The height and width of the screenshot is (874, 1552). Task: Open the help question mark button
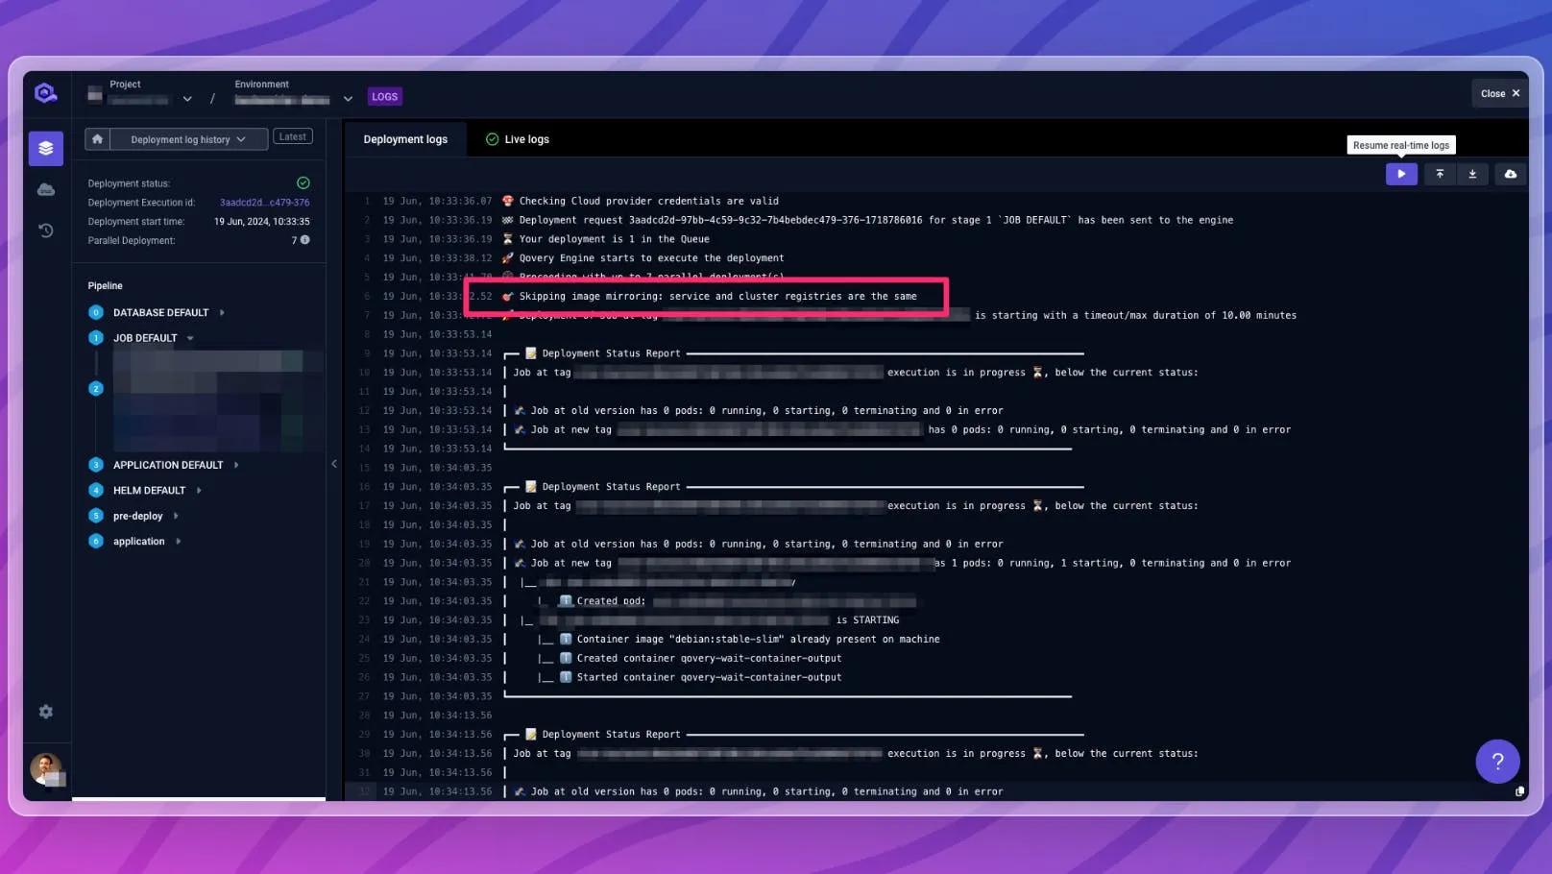[1497, 762]
